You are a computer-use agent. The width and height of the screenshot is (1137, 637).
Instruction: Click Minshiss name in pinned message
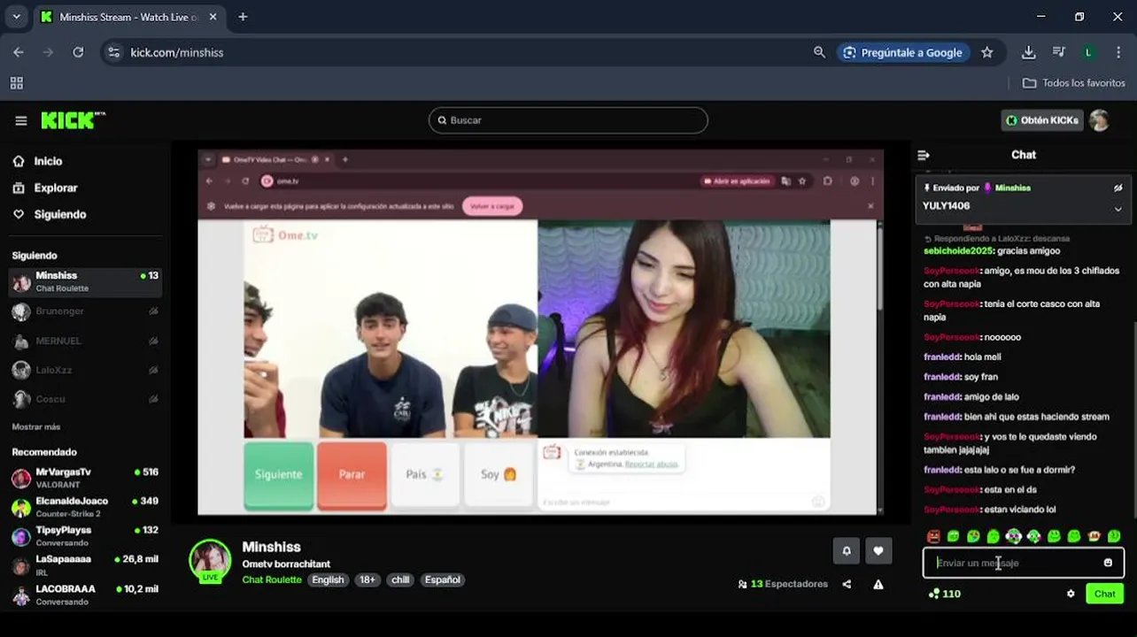click(1012, 188)
